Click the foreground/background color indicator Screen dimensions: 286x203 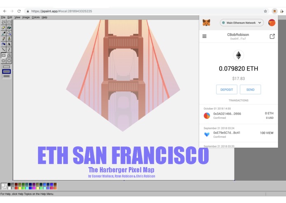4,186
